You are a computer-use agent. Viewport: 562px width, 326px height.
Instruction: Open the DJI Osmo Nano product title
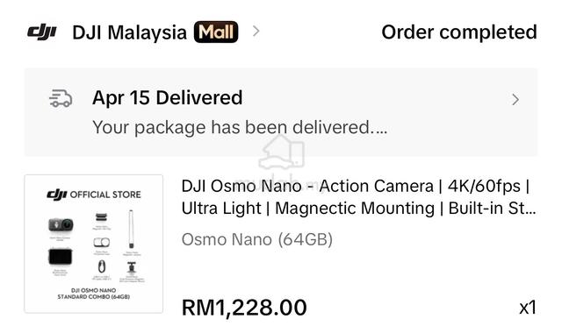358,197
